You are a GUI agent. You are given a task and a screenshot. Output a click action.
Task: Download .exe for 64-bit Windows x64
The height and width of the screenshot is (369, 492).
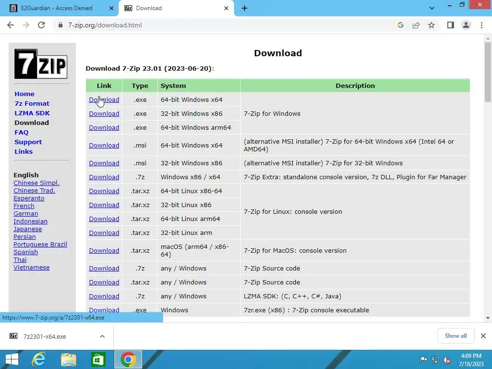click(104, 99)
